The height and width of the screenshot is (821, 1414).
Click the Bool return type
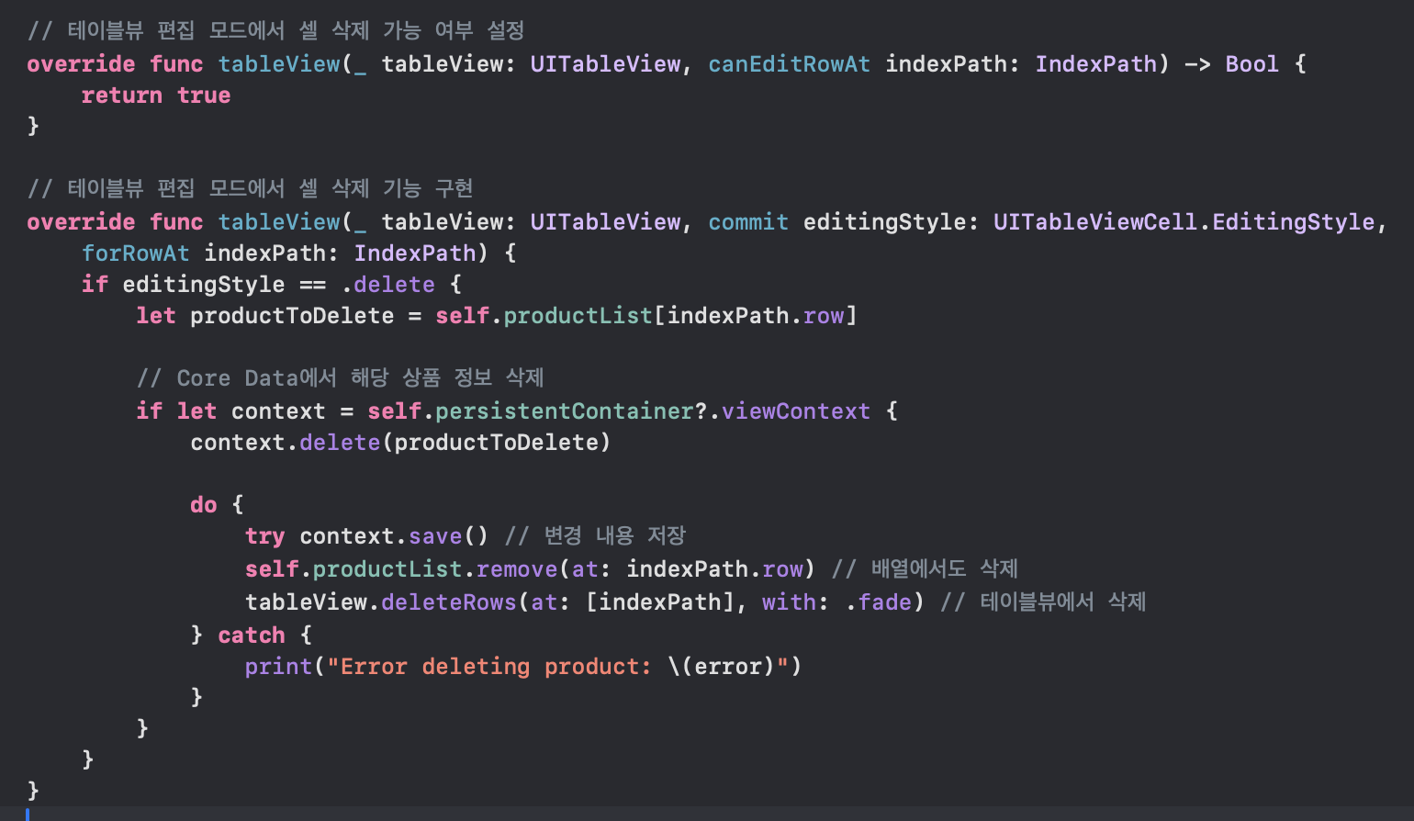[x=1251, y=64]
